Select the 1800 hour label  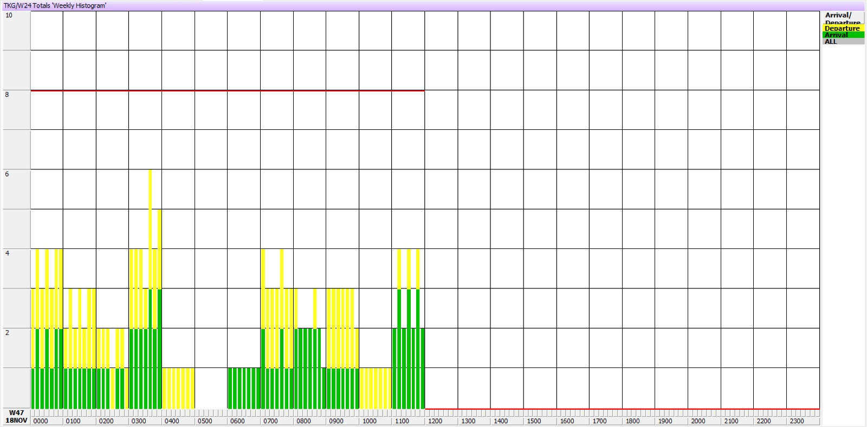[632, 421]
